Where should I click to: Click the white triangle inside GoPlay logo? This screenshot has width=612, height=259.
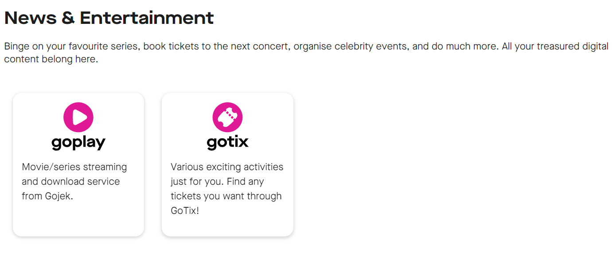(79, 117)
